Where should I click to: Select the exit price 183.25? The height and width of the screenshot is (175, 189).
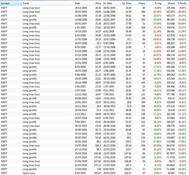tap(128, 173)
